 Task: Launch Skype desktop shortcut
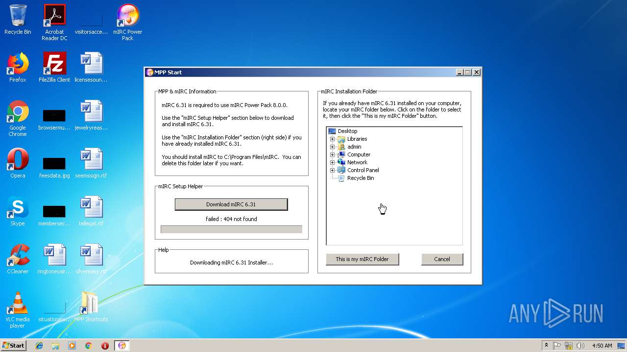(x=18, y=211)
